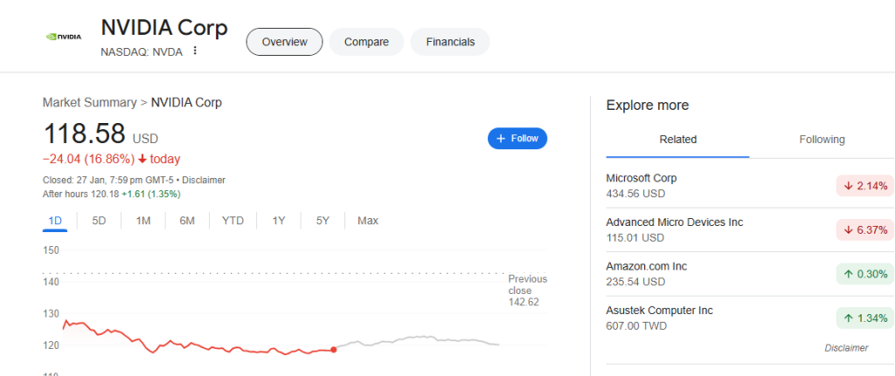View the Max chart range
This screenshot has height=376, width=895.
click(x=368, y=221)
